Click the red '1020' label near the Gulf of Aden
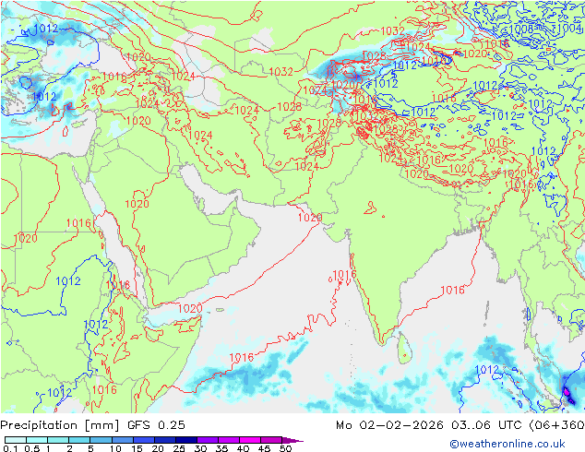585x452 pixels. (x=190, y=308)
